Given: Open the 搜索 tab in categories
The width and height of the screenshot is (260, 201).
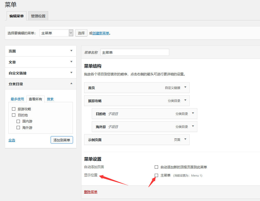Looking at the screenshot, I should click(50, 99).
